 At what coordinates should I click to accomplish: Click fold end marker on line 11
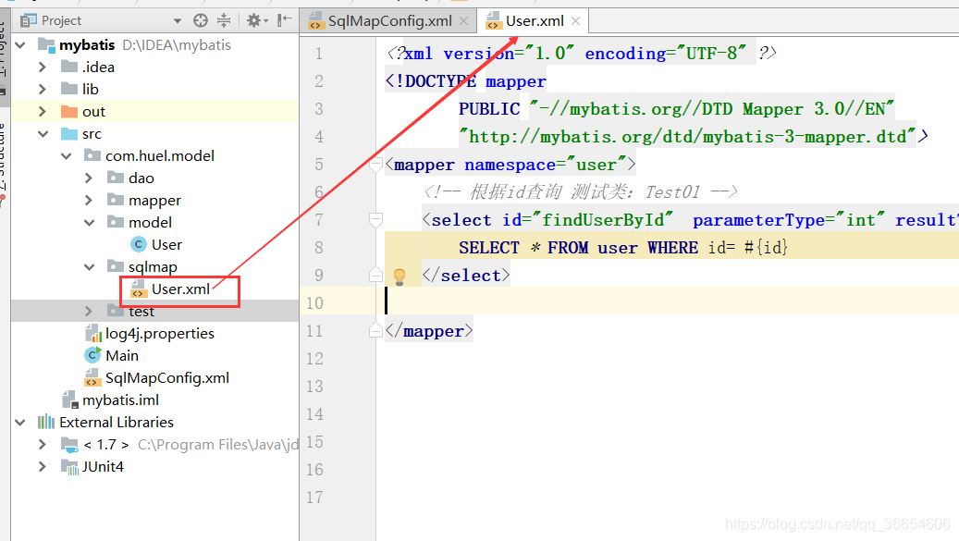pyautogui.click(x=376, y=331)
